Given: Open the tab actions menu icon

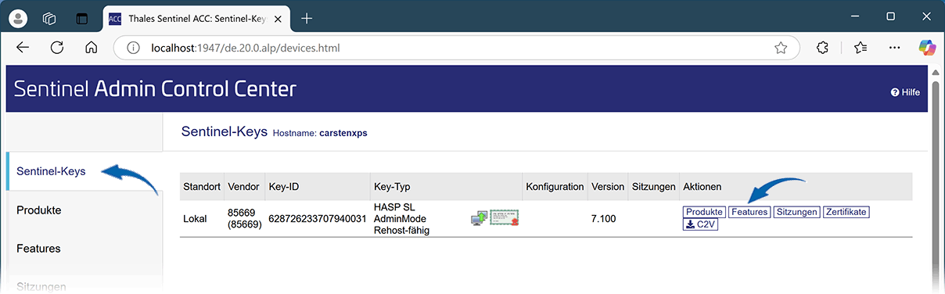Looking at the screenshot, I should (50, 17).
